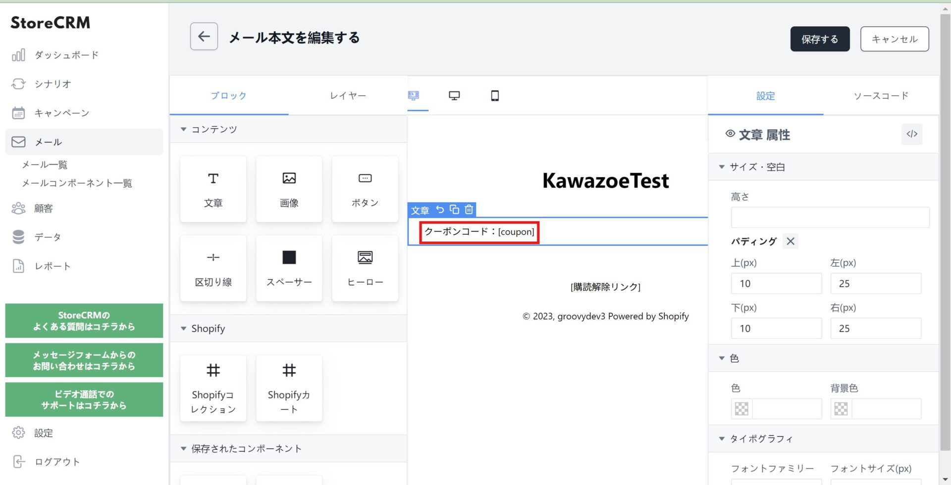951x485 pixels.
Task: Collapse the サイズ・空白 settings section
Action: pos(722,167)
